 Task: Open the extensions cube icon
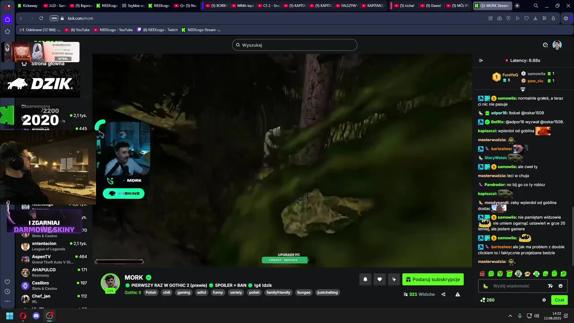566,18
